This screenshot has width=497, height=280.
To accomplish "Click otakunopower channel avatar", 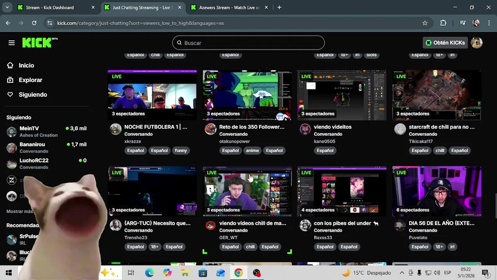I will click(210, 129).
